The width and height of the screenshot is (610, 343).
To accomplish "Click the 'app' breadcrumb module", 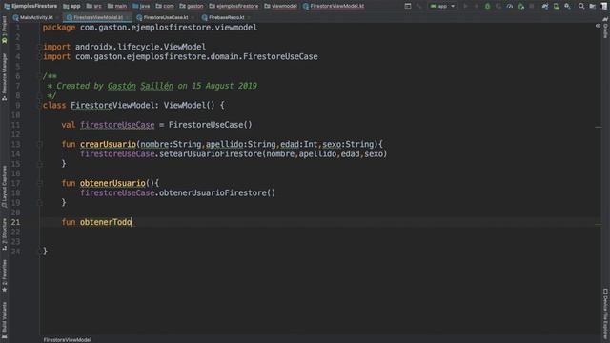I will (x=72, y=6).
